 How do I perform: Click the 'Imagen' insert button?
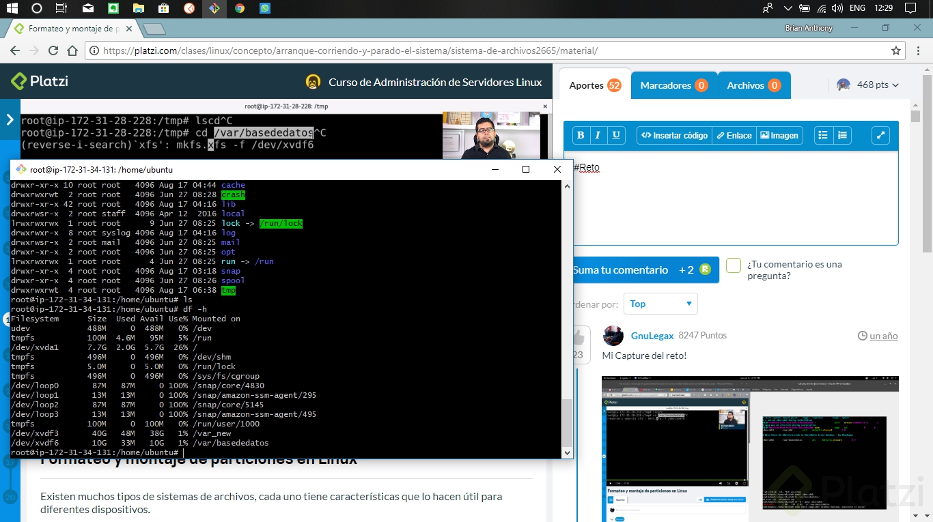click(779, 135)
